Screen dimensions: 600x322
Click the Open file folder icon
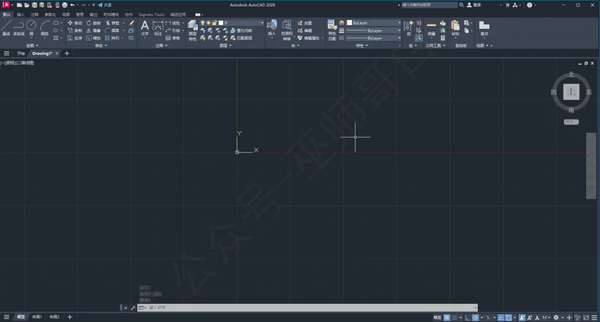point(27,5)
